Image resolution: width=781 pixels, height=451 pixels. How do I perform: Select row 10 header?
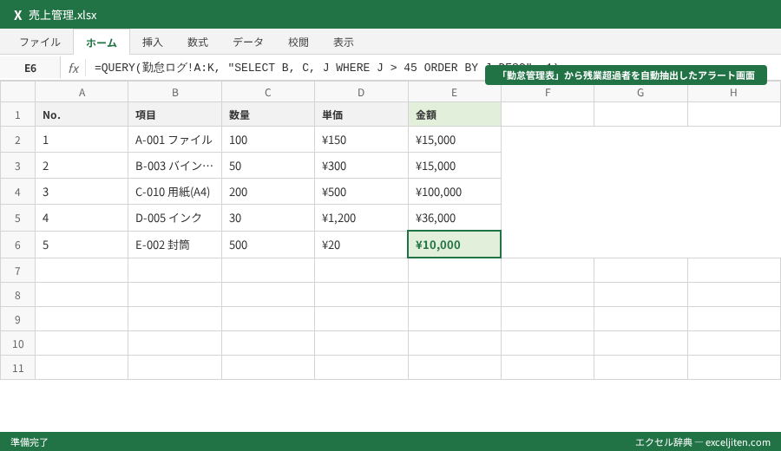(x=17, y=344)
